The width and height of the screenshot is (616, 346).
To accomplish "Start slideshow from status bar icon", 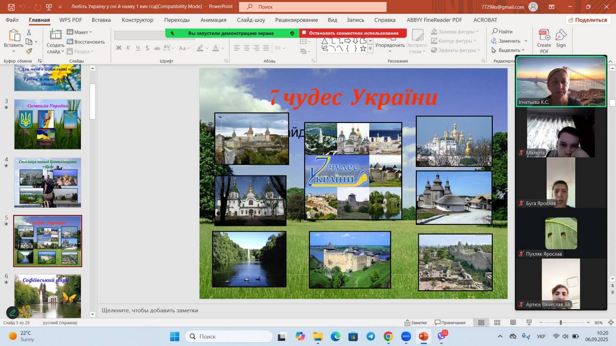I will (529, 322).
